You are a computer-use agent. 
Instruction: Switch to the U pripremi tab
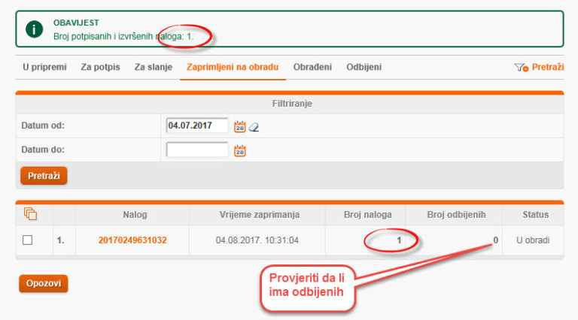(x=44, y=67)
